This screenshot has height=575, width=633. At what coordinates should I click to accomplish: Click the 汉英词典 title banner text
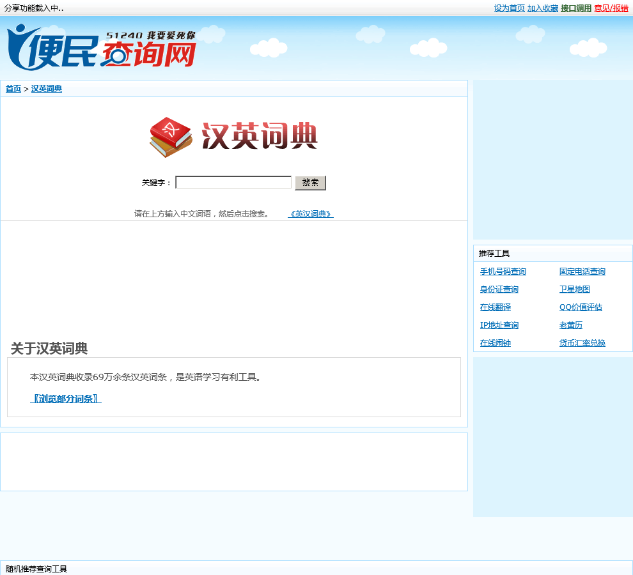click(x=260, y=136)
